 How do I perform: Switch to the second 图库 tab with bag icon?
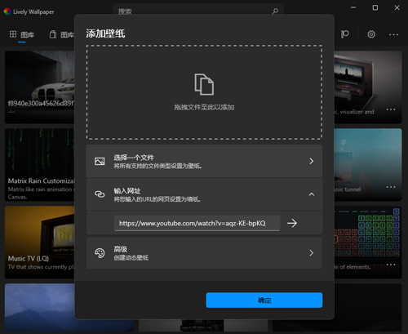click(62, 34)
